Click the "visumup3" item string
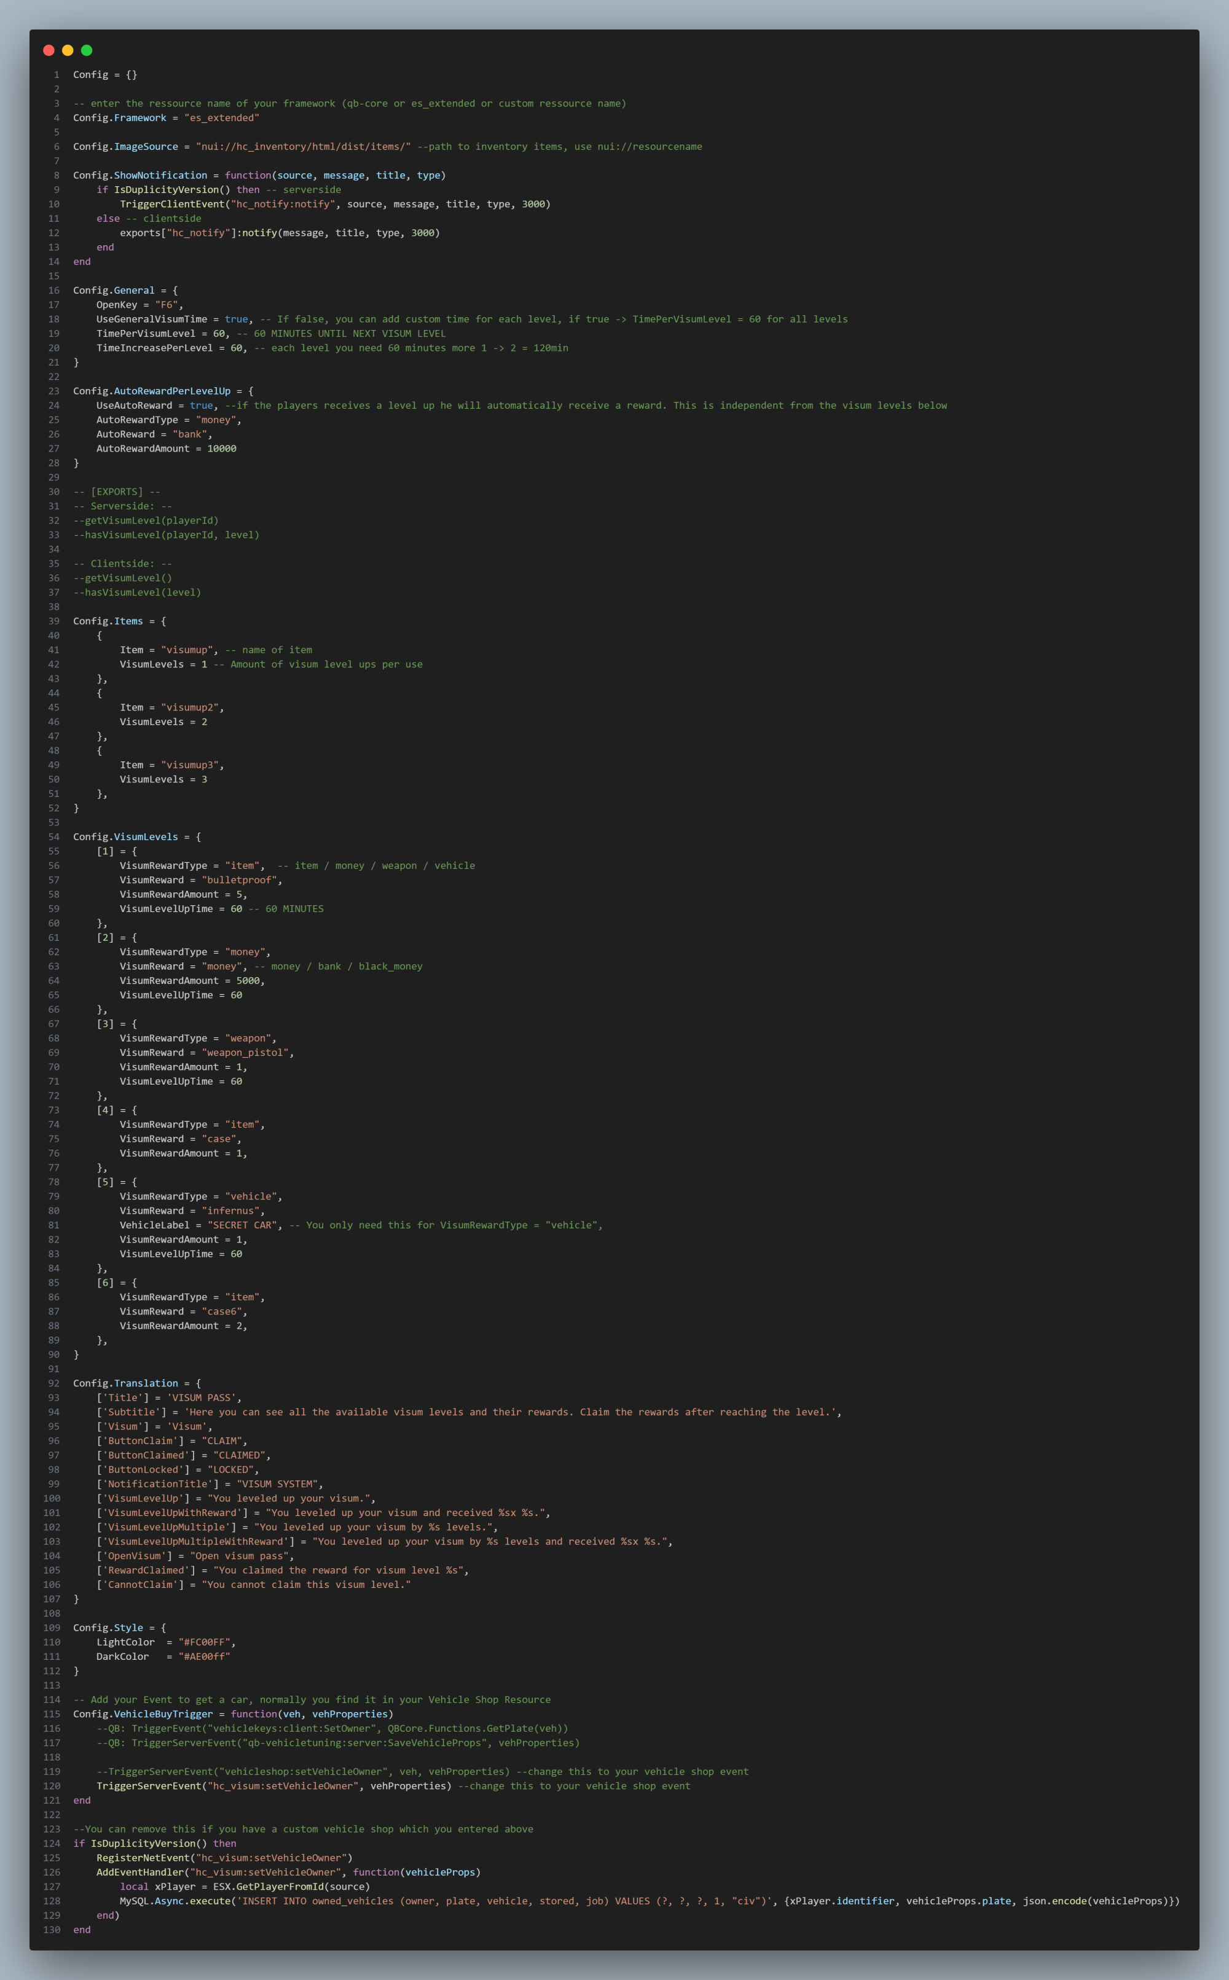This screenshot has width=1229, height=1980. (x=189, y=765)
